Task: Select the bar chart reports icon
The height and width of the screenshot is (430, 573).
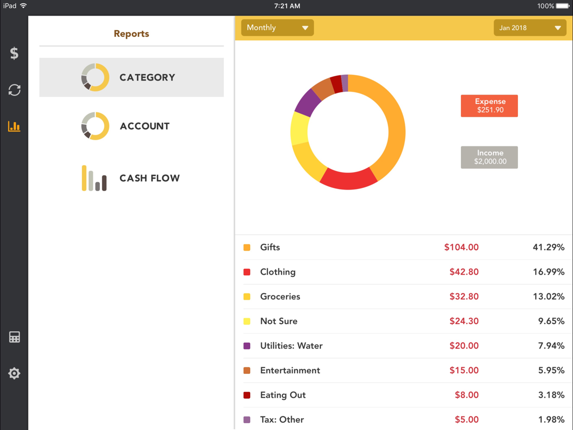Action: pos(14,127)
